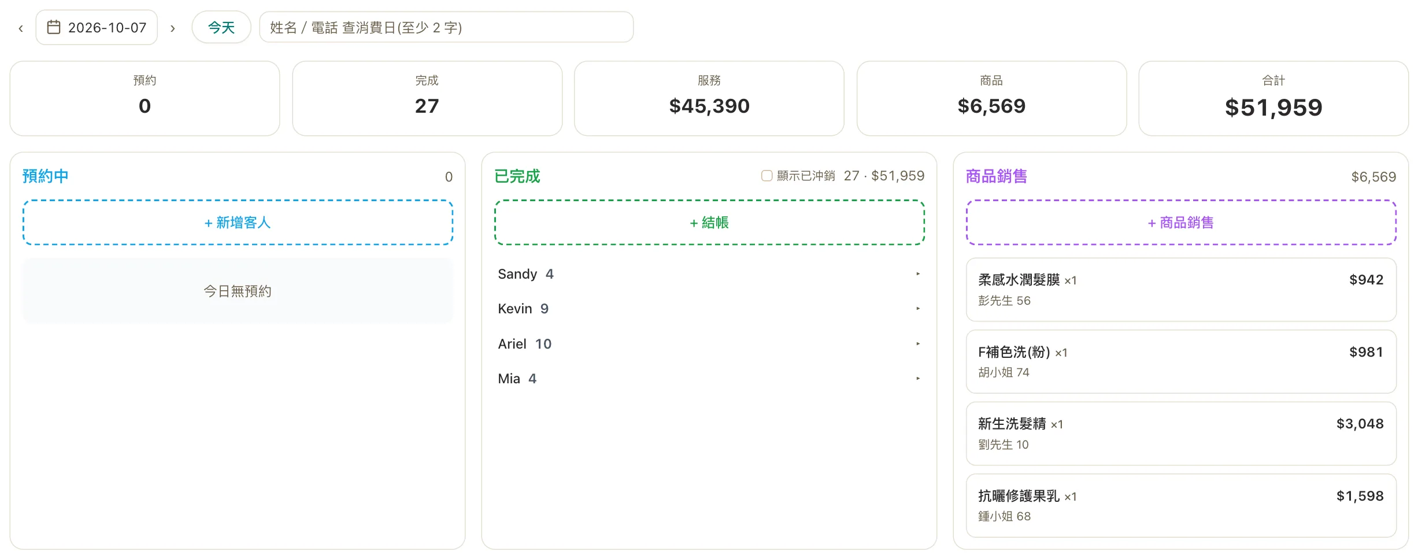The image size is (1418, 555).
Task: Add new customer via + 新增客人
Action: click(238, 223)
